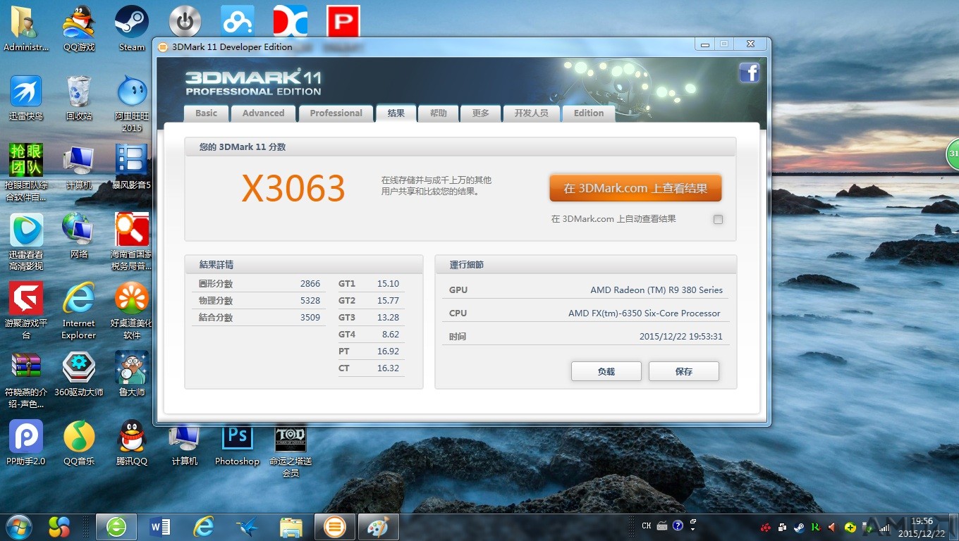
Task: Click the PT result value 16.92
Action: pos(388,352)
